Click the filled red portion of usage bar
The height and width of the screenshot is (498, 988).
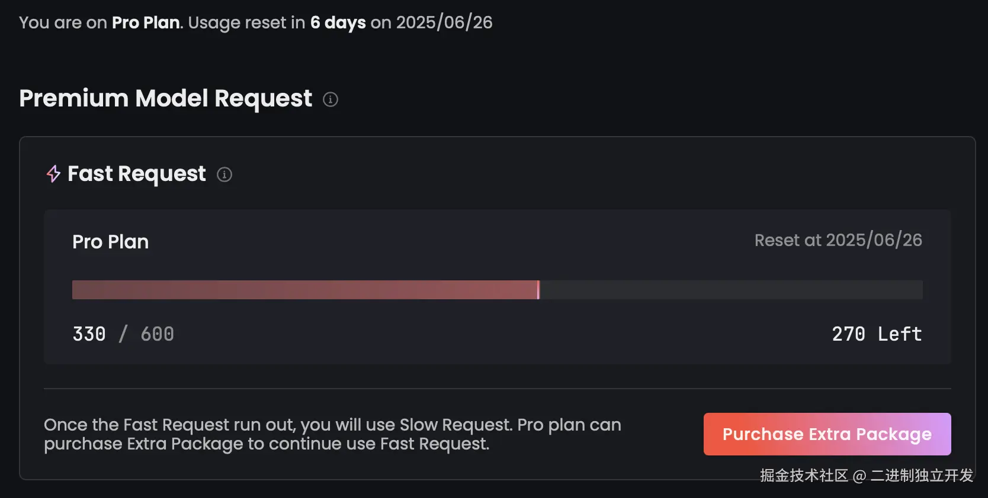point(304,290)
